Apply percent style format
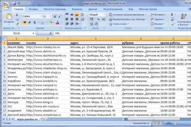191x127 pixels. point(98,19)
